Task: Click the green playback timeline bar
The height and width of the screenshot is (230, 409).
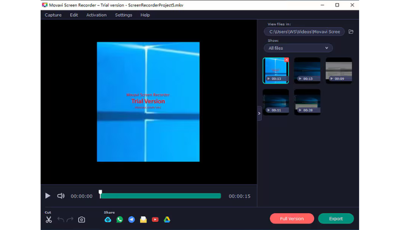Action: (161, 196)
